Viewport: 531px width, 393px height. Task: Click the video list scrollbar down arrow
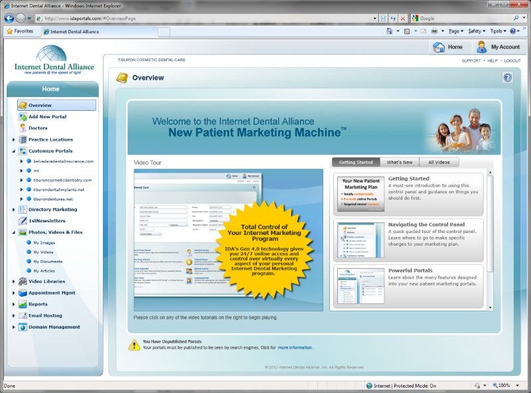(490, 307)
